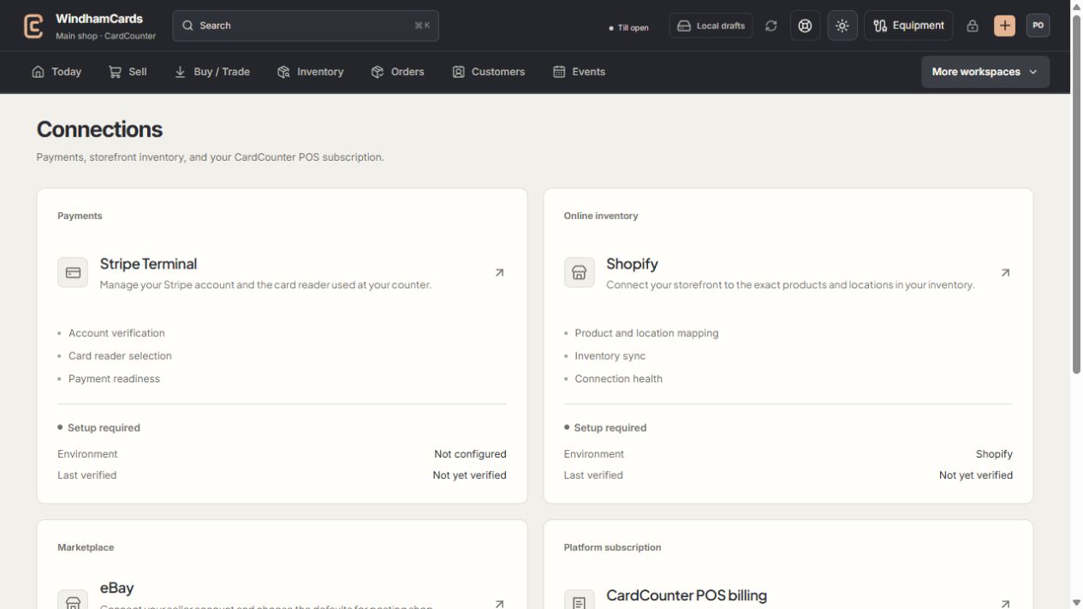Open the Shopify heading link
The width and height of the screenshot is (1083, 609).
point(632,263)
